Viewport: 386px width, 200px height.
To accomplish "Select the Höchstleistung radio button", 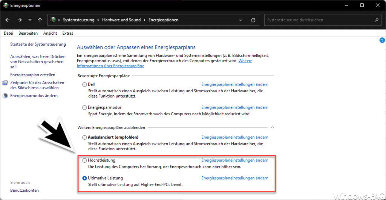I will tap(84, 160).
